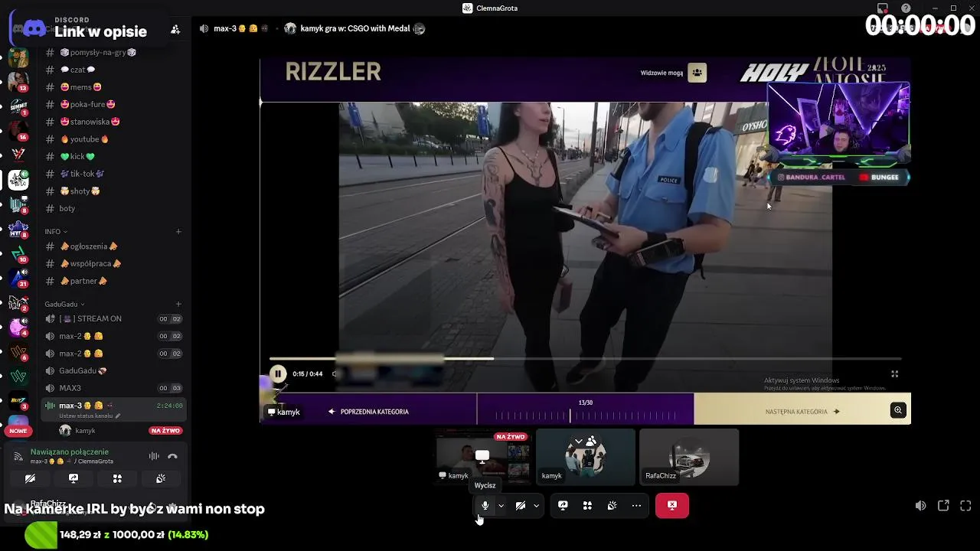
Task: Toggle video fullscreen inside the player
Action: pos(894,373)
